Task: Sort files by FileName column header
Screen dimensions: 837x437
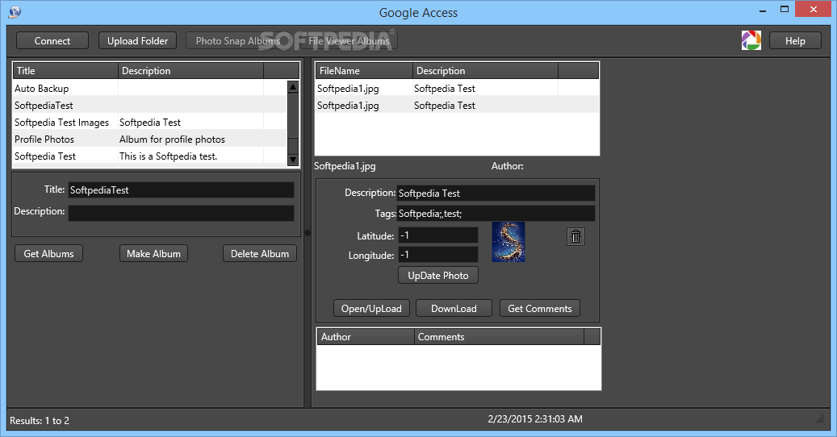Action: 364,71
